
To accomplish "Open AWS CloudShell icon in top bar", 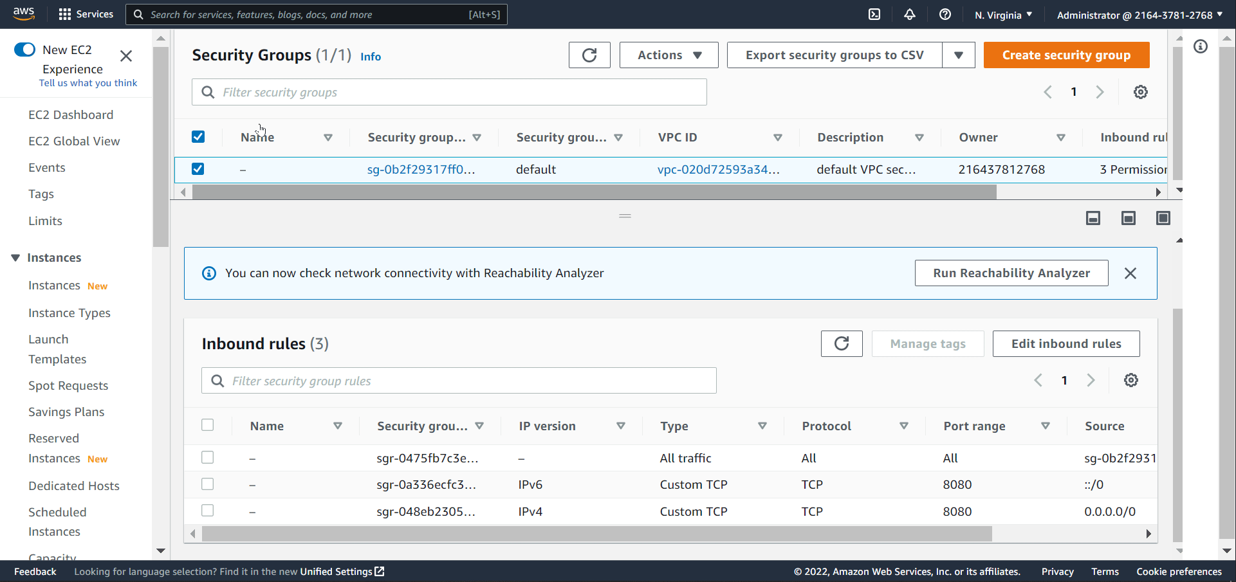I will click(874, 14).
